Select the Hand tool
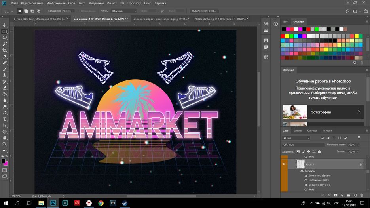The image size is (370, 208). pos(4,138)
